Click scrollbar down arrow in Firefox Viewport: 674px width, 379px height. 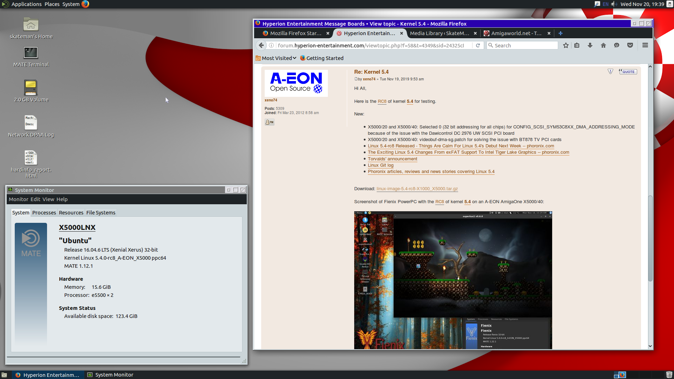pos(650,346)
